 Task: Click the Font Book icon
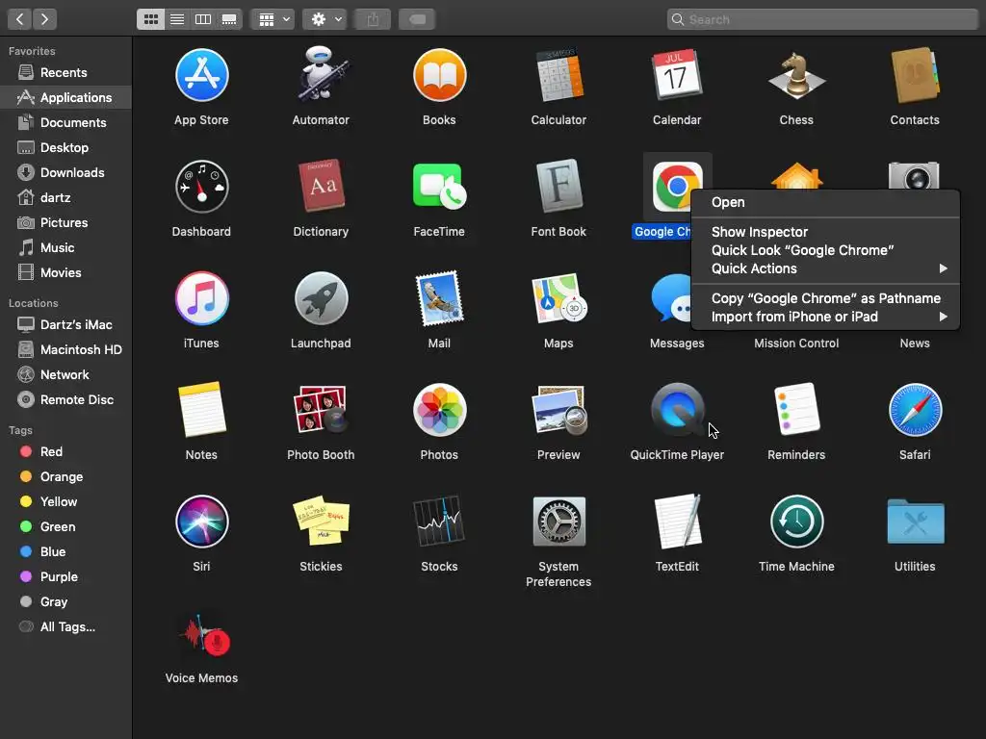coord(558,187)
